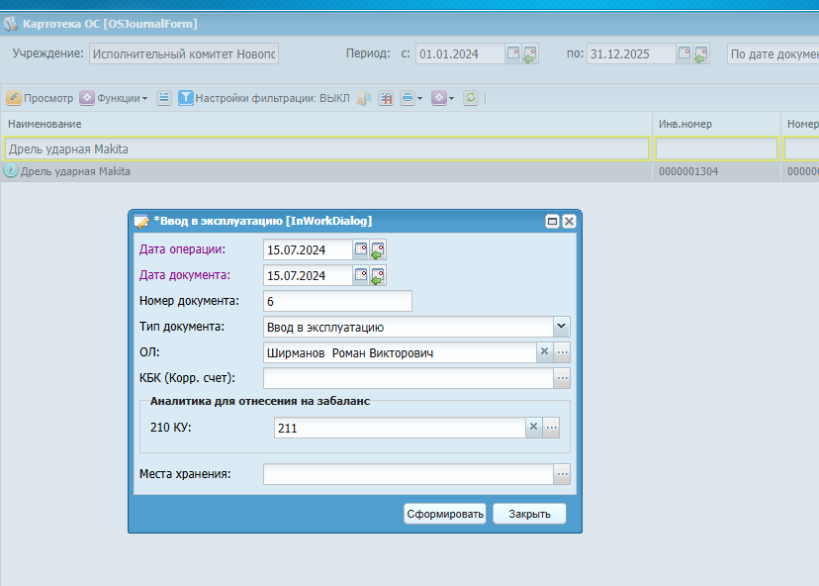Click the 210 КУ field showing 211
Image resolution: width=819 pixels, height=586 pixels.
(400, 428)
